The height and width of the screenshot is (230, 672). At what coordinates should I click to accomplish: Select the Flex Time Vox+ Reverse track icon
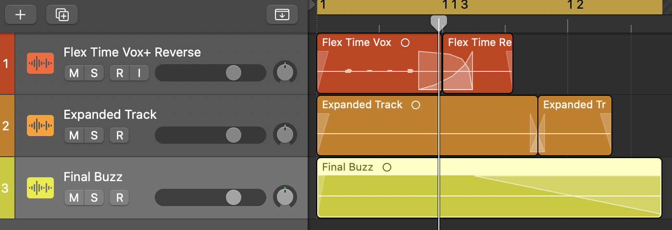tap(40, 63)
